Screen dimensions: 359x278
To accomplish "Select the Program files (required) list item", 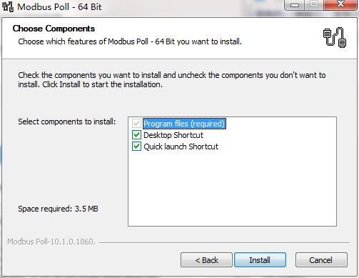I will [184, 124].
